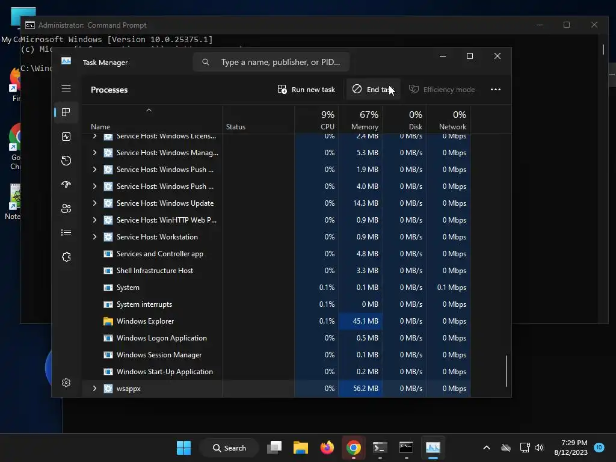Screen dimensions: 616x462
Task: Select Windows Start-Up Application row
Action: pyautogui.click(x=276, y=372)
